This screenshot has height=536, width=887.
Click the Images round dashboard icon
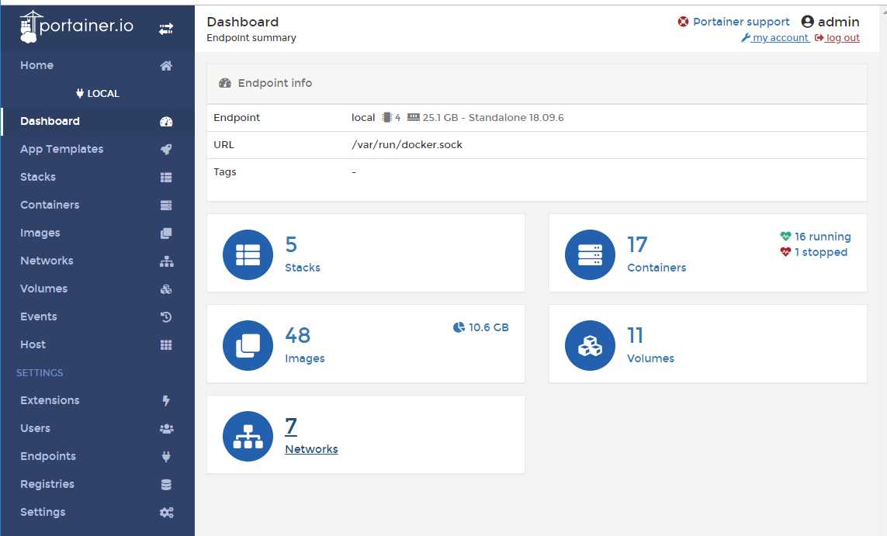(248, 345)
